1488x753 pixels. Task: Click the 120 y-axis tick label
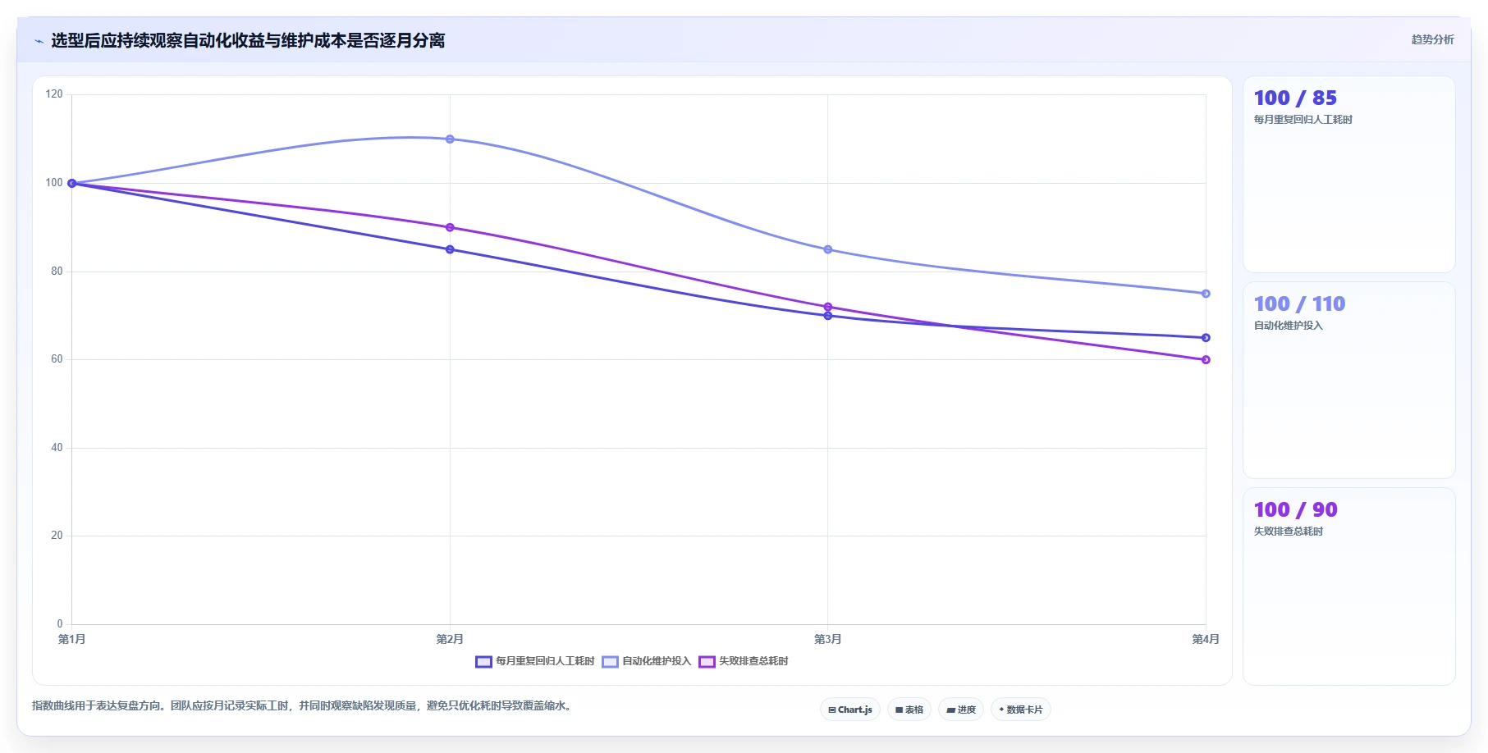[54, 94]
